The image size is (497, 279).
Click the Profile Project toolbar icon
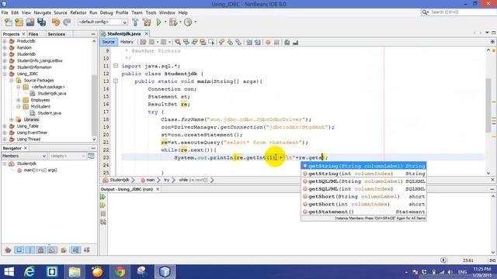(188, 22)
